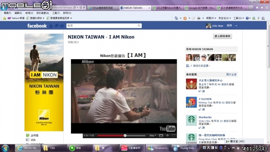Open the chat room (47) bar

(244, 141)
